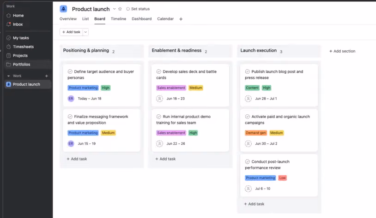Click the Demand gen orange tag
Screen dimensions: 376x218
pyautogui.click(x=256, y=133)
